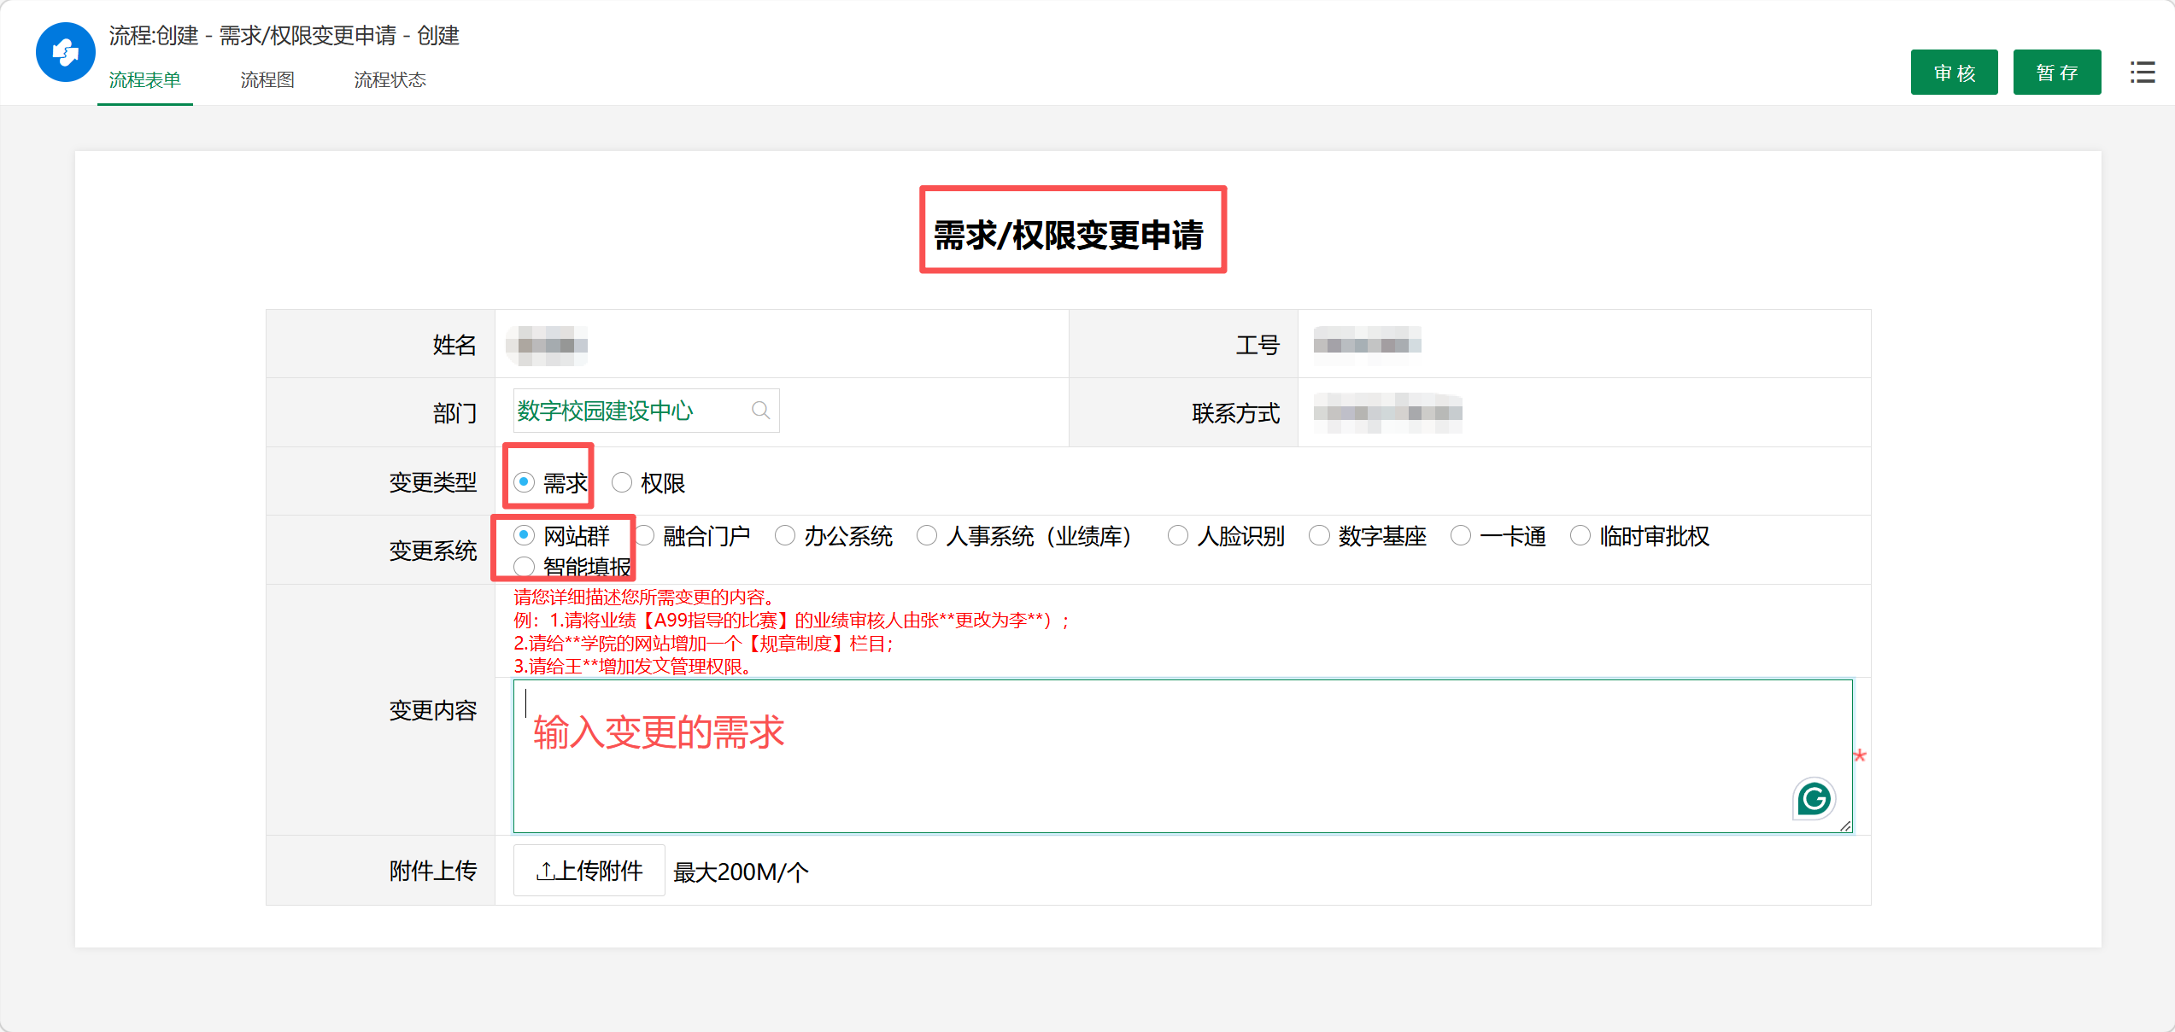Select the 人脸识别 radio option
The width and height of the screenshot is (2175, 1032).
(x=1178, y=536)
